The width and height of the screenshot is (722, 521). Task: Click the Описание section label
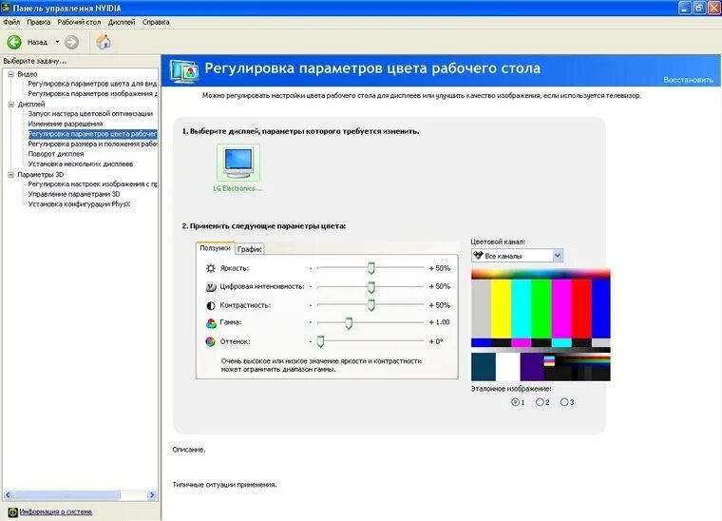189,450
